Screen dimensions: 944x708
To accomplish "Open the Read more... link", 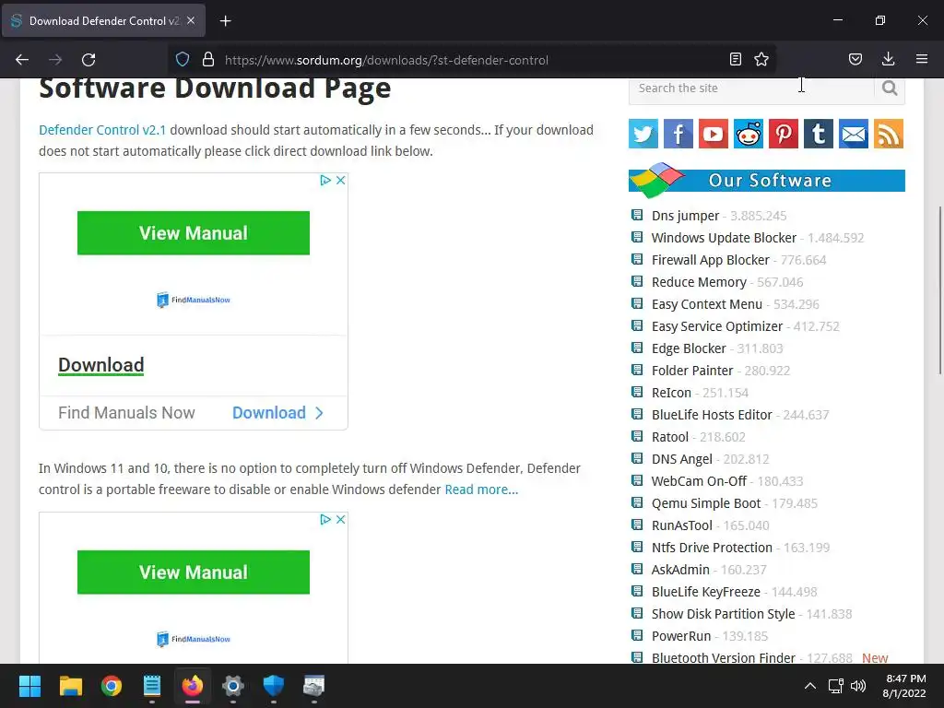I will [481, 490].
